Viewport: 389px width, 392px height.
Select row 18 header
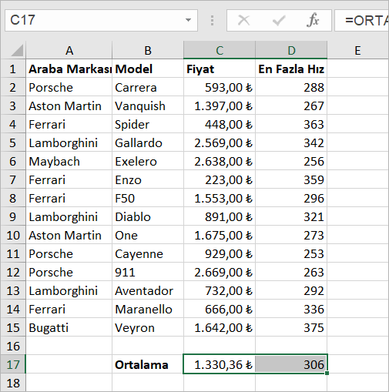(x=13, y=383)
